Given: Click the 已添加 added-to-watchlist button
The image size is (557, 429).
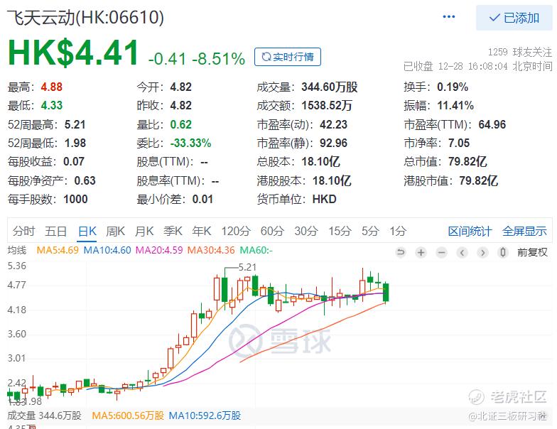Looking at the screenshot, I should pyautogui.click(x=514, y=18).
